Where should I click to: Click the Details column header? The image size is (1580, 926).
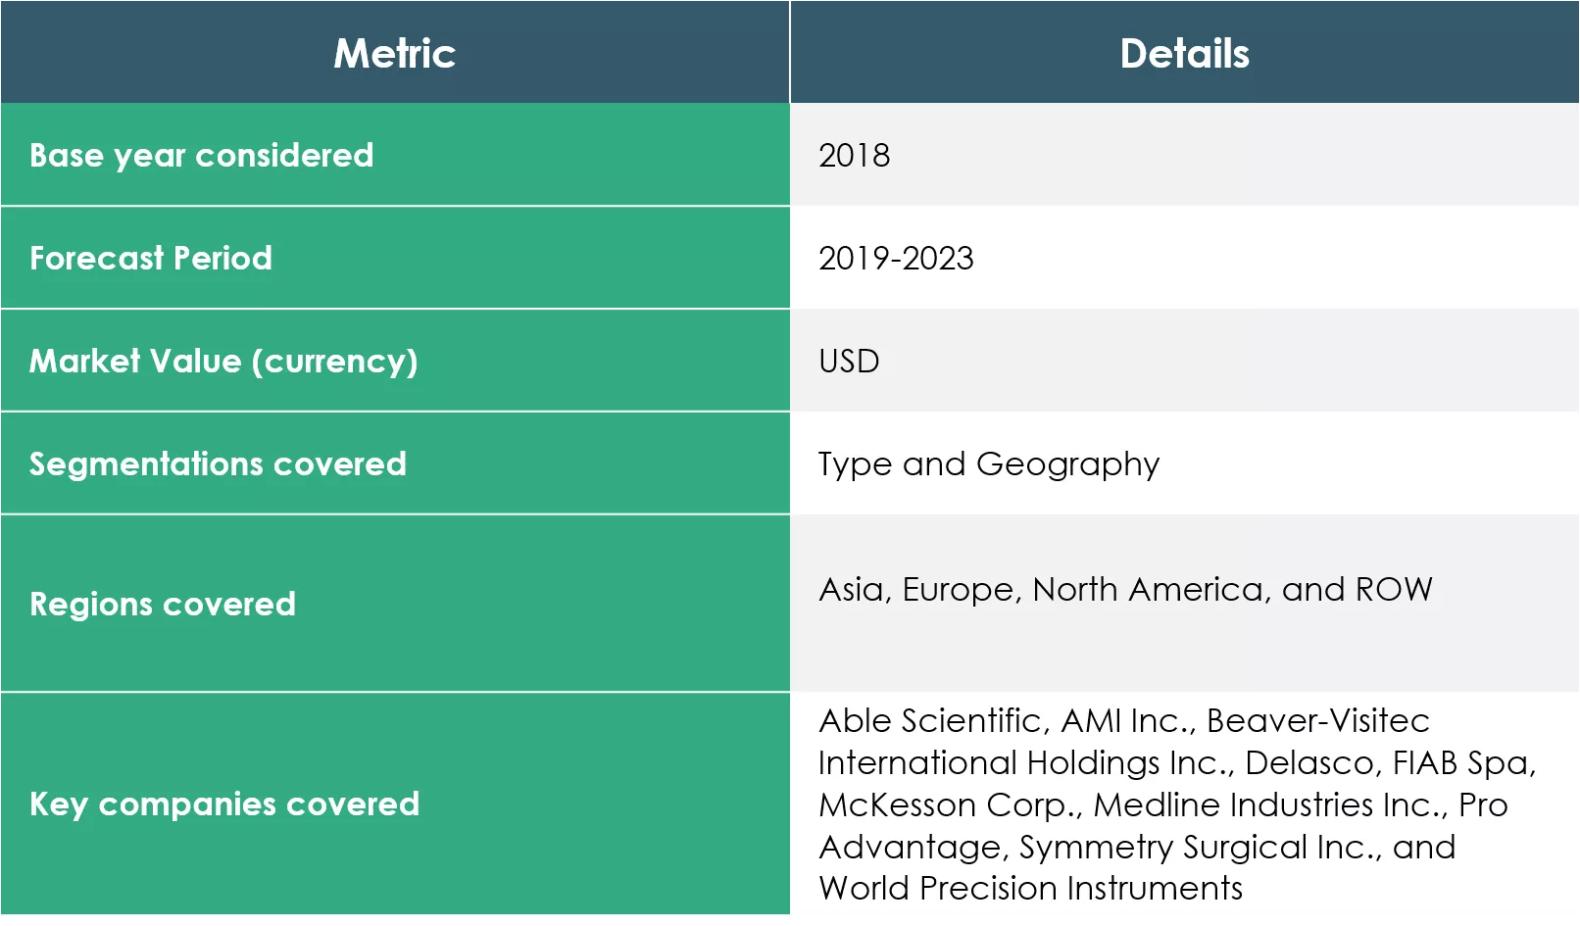pos(1184,53)
